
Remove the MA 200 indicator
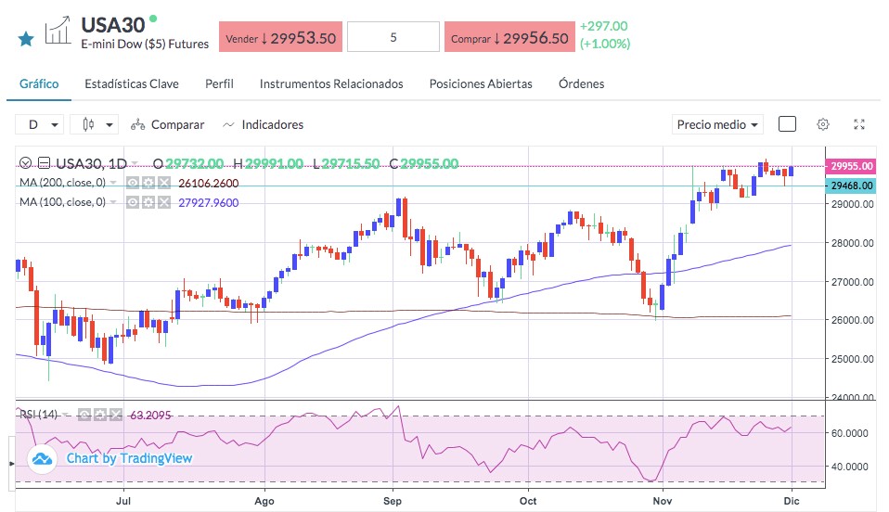(164, 183)
